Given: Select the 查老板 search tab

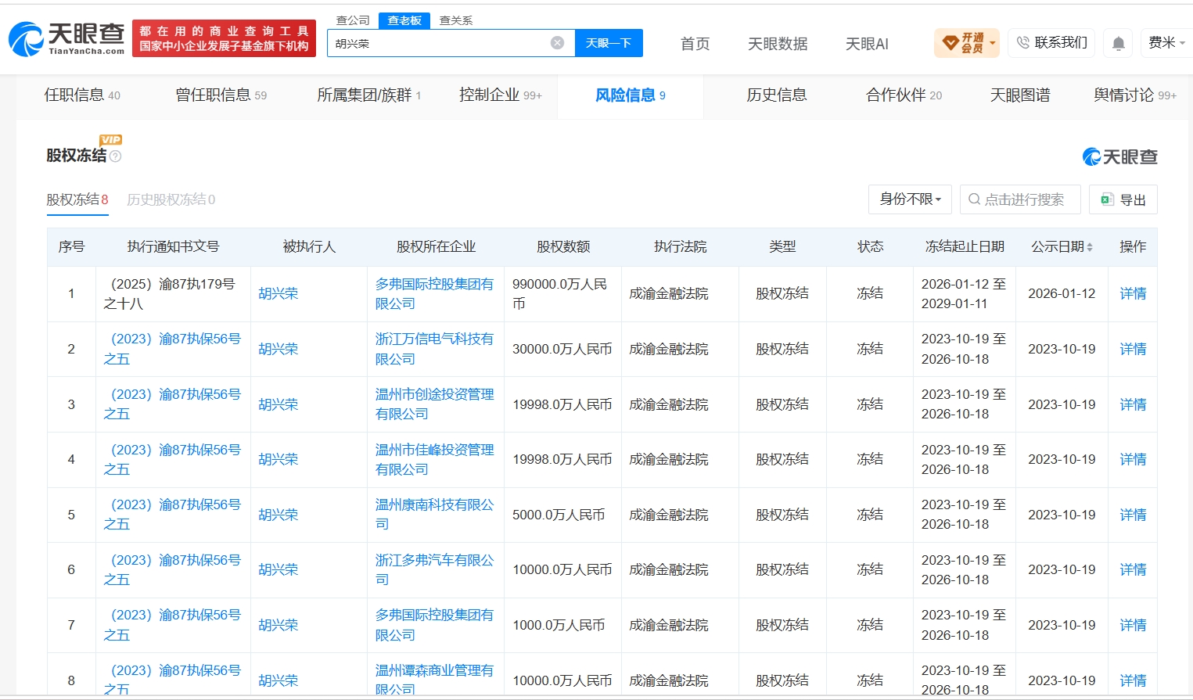Looking at the screenshot, I should coord(404,20).
